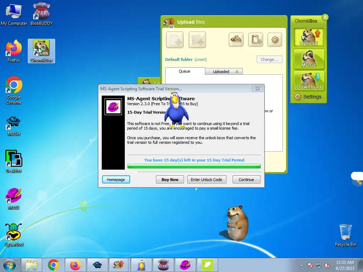
Task: Select ChomikBox desktop shortcut
Action: click(x=41, y=51)
